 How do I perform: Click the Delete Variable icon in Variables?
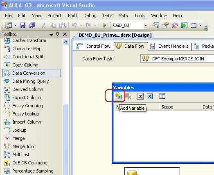point(128,97)
